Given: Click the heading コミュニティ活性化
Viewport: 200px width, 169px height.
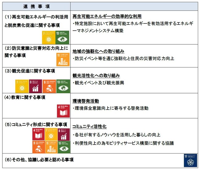Looking at the screenshot, I should click(x=90, y=126).
